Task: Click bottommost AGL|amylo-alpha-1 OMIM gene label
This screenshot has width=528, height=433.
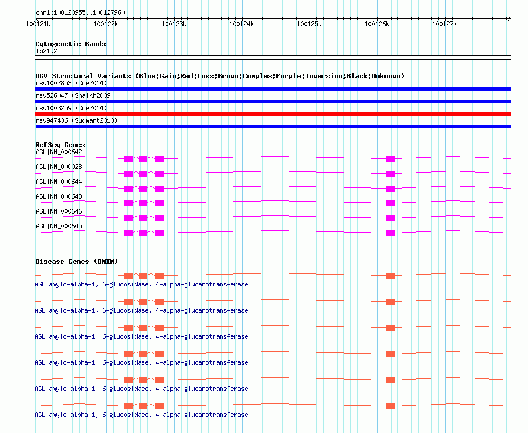Action: 141,415
